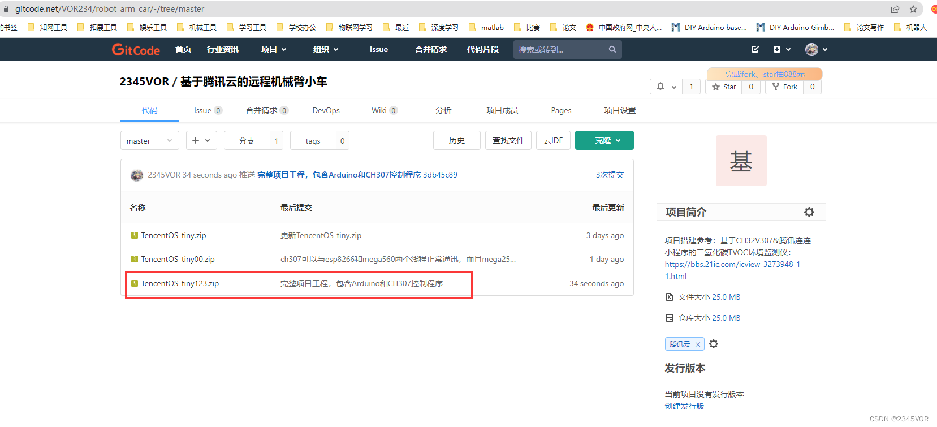
Task: Open file TencentOS-tiny.zip
Action: click(173, 235)
